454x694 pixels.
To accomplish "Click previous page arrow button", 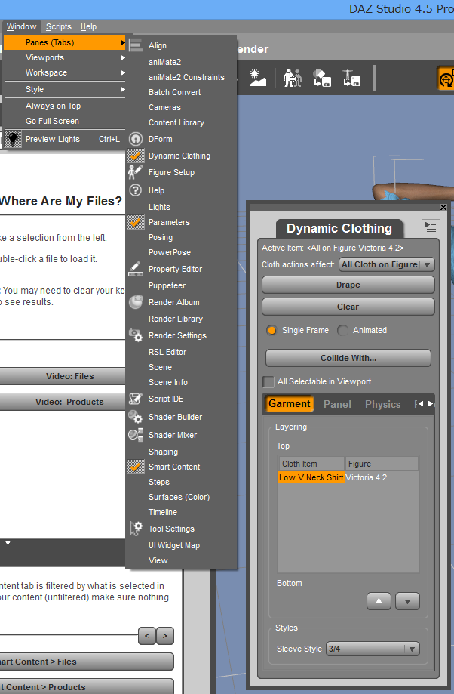I will click(x=147, y=636).
